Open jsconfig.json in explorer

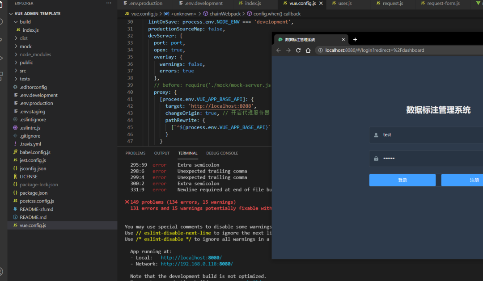point(33,168)
